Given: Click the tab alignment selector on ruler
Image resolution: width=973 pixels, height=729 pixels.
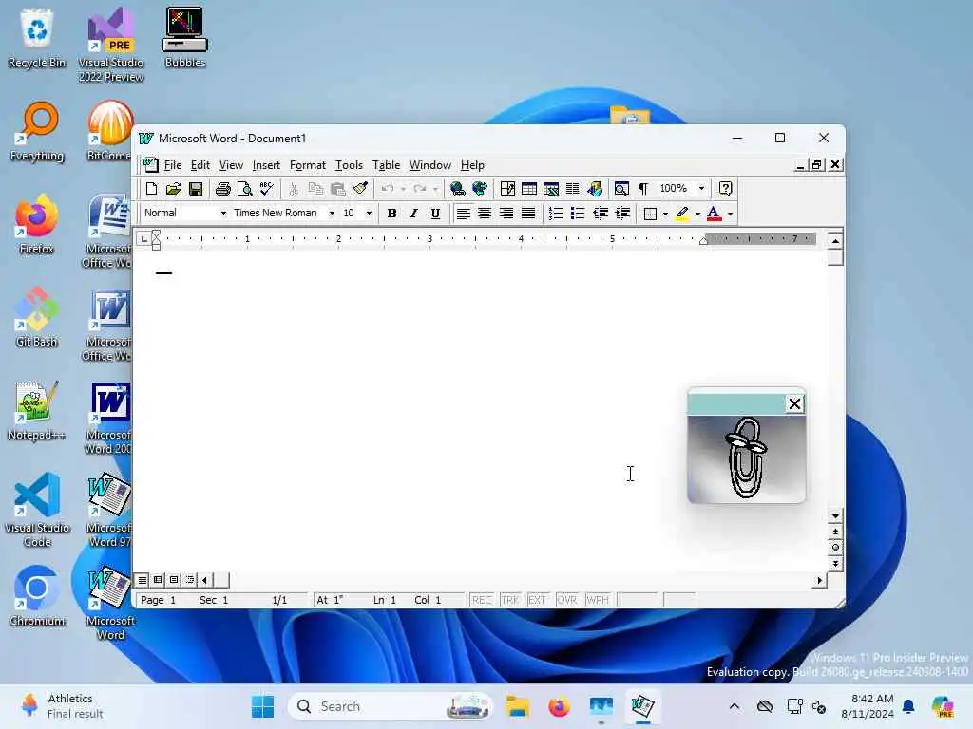Looking at the screenshot, I should point(144,238).
